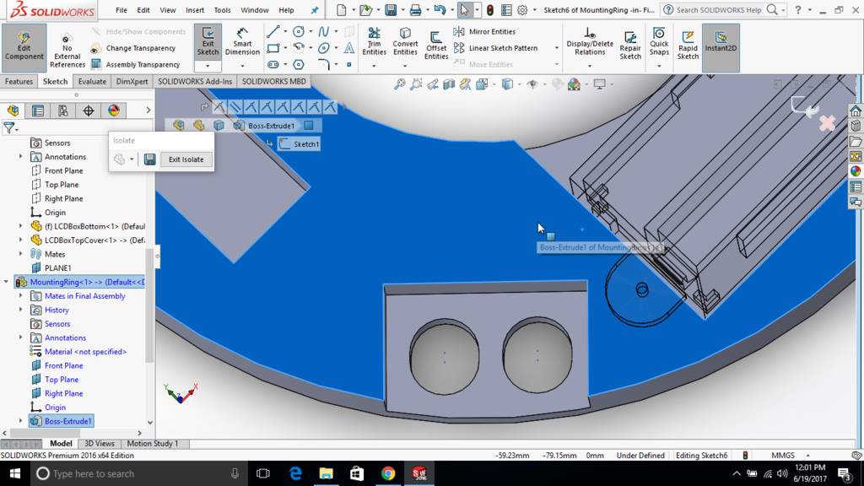This screenshot has width=864, height=486.
Task: Expand the Mates folder node
Action: click(x=21, y=254)
